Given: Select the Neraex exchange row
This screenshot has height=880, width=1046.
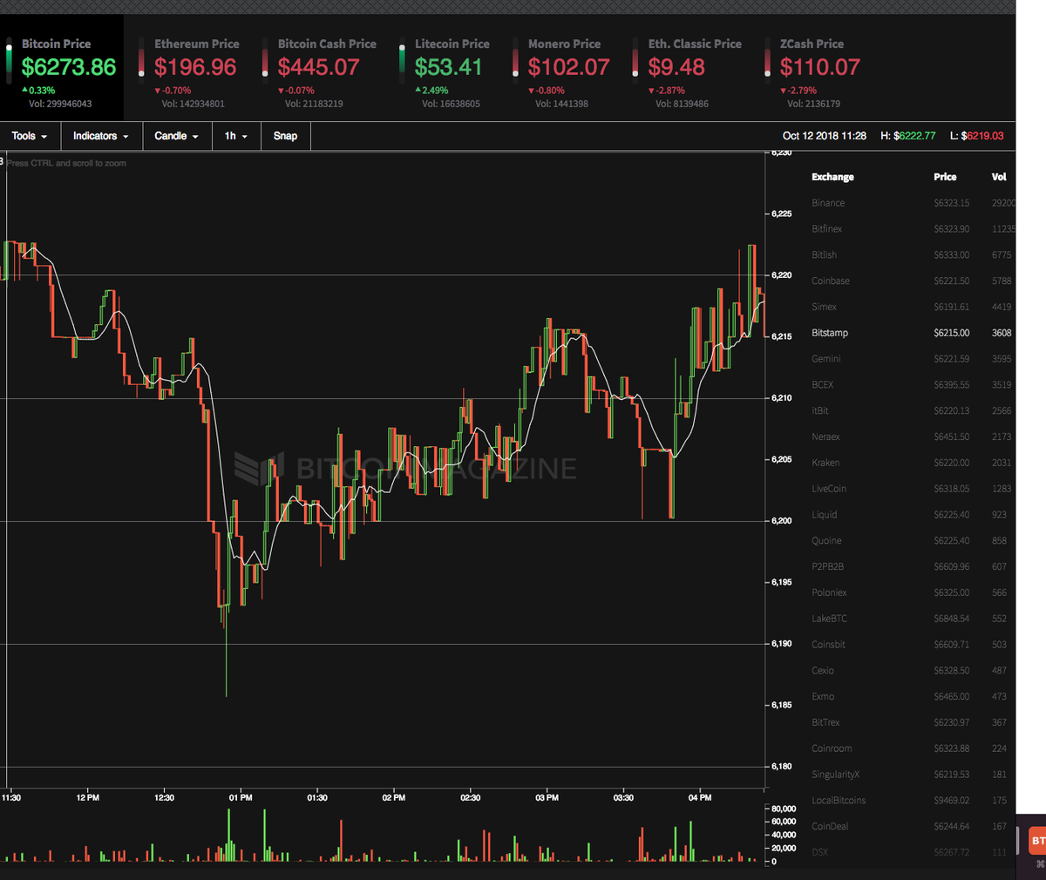Looking at the screenshot, I should tap(913, 437).
